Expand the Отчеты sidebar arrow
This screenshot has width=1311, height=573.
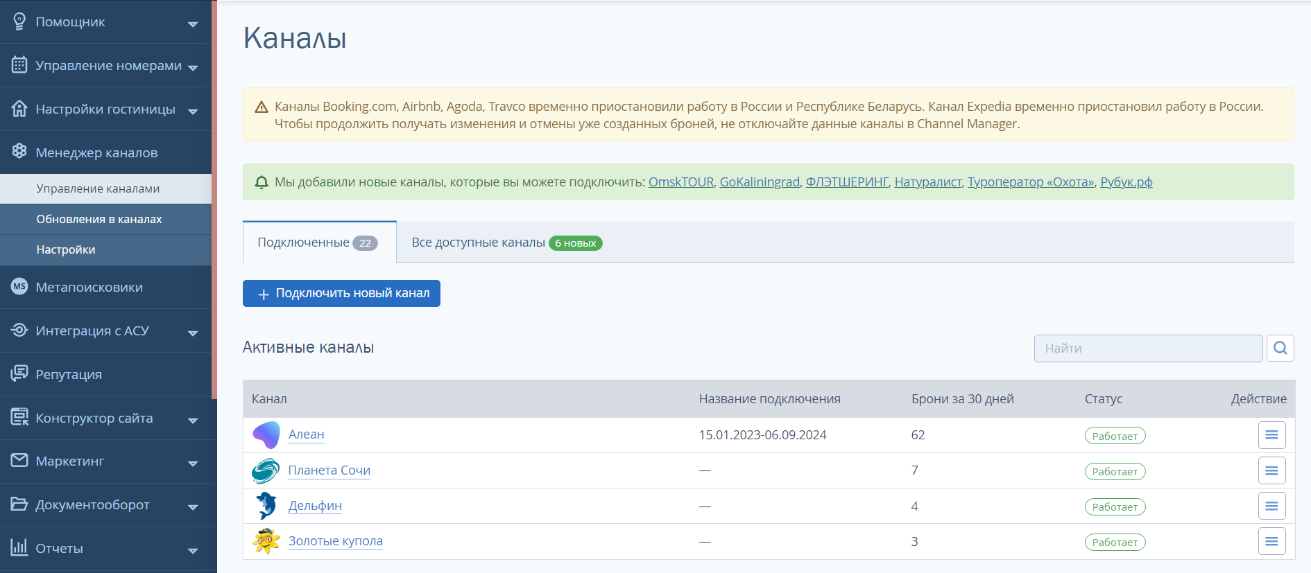[x=193, y=550]
